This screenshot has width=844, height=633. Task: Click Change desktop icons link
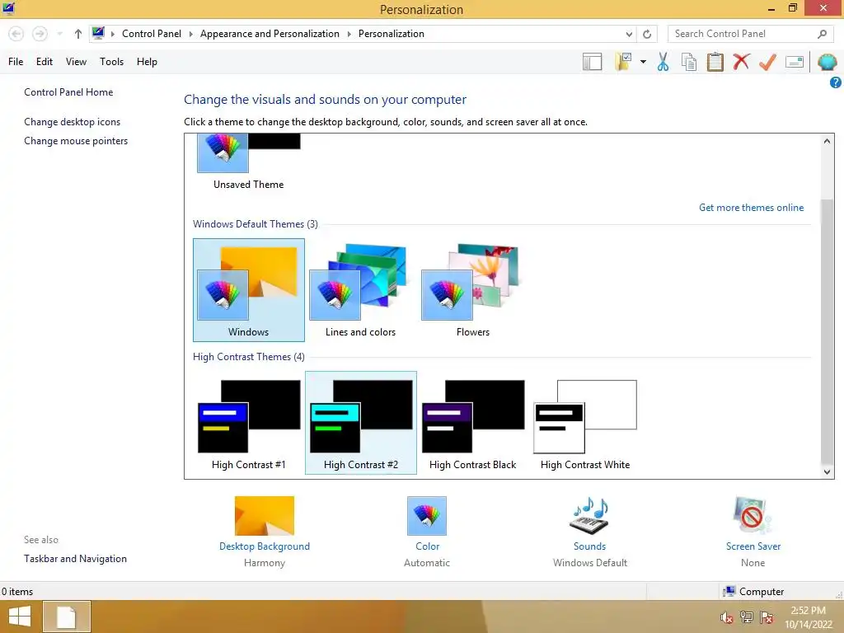pos(73,122)
